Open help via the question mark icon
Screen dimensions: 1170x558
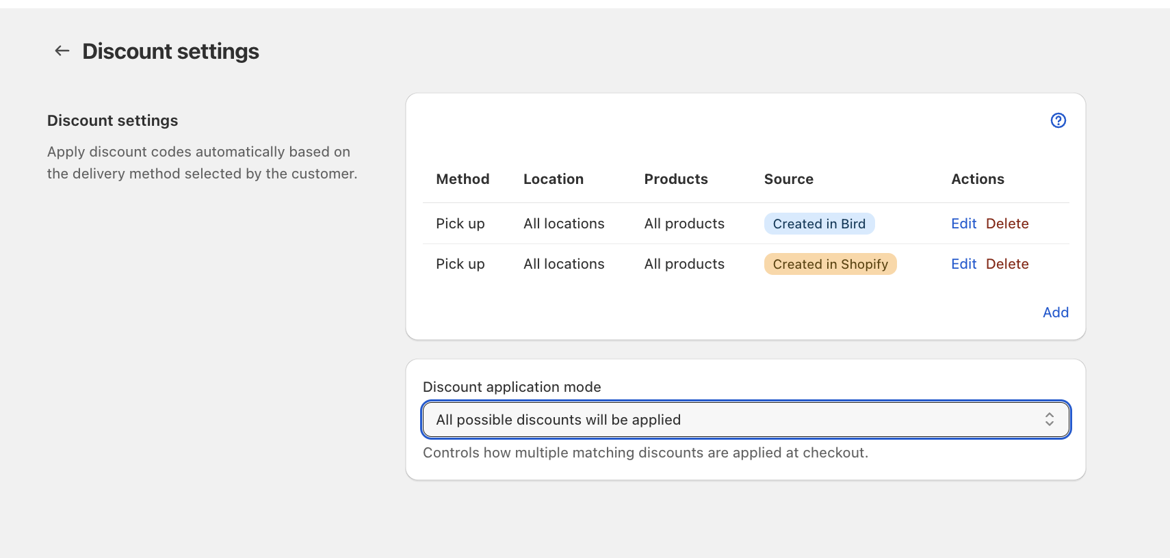coord(1058,120)
